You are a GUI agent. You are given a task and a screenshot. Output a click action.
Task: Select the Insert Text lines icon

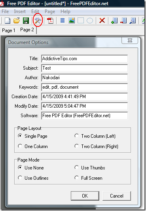coord(63,21)
